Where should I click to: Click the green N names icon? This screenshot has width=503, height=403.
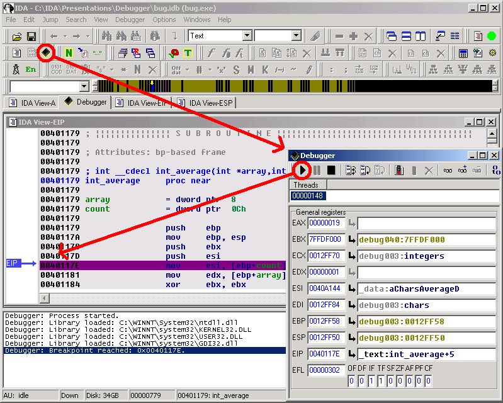pos(69,53)
